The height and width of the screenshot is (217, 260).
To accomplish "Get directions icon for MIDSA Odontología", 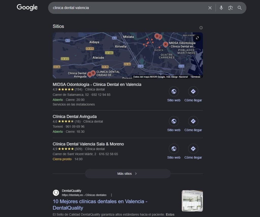I will [x=193, y=91].
